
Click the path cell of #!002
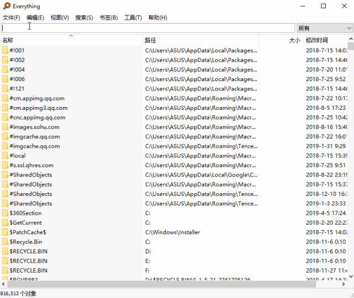[x=201, y=60]
